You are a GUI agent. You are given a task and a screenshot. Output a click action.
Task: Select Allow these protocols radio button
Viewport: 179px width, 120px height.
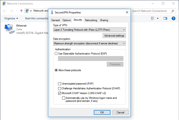[x=56, y=70]
